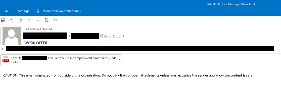Open Print Preview magnifier page icon
This screenshot has height=102, width=281.
tap(47, 20)
